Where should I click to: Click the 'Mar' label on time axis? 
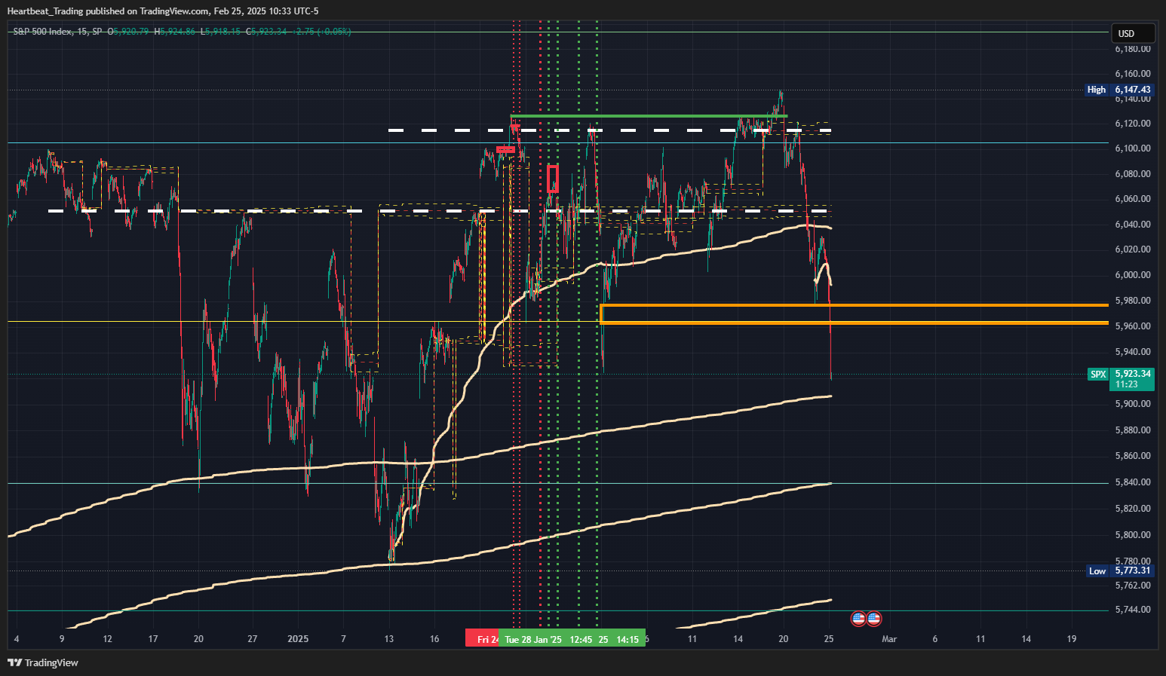coord(889,639)
